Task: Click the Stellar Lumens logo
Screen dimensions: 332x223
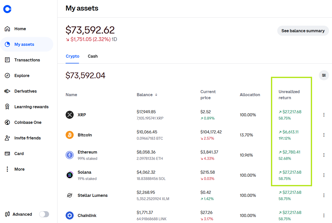Action: (70, 195)
